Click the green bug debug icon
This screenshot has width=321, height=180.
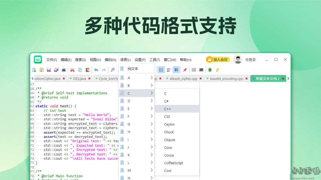click(210, 70)
